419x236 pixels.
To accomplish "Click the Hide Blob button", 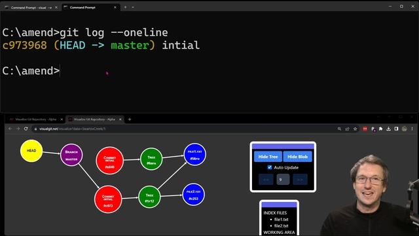I will (297, 157).
